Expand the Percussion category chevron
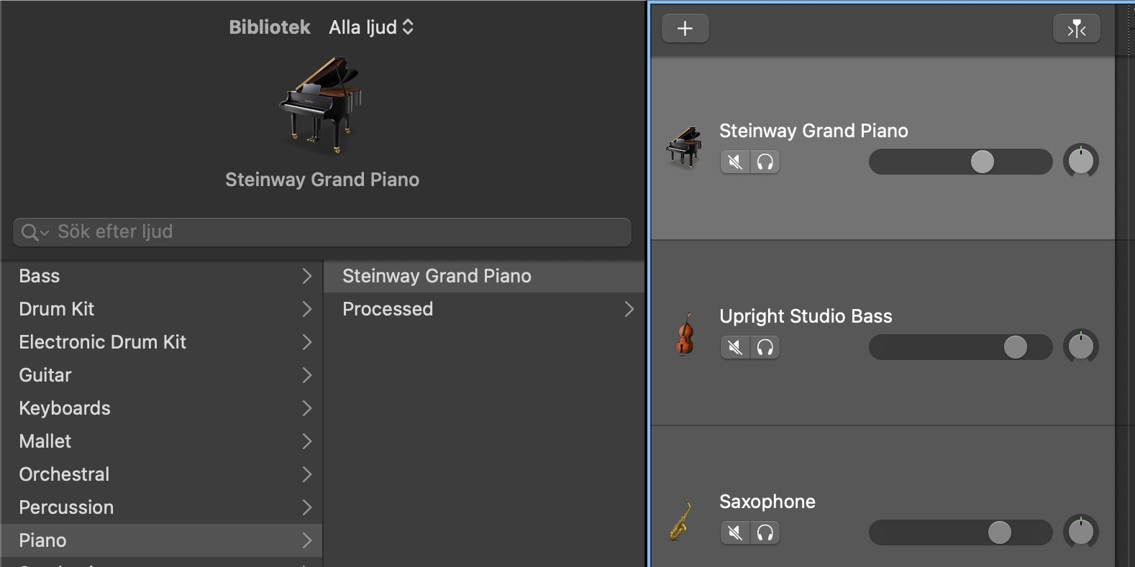Viewport: 1135px width, 567px height. pos(307,507)
